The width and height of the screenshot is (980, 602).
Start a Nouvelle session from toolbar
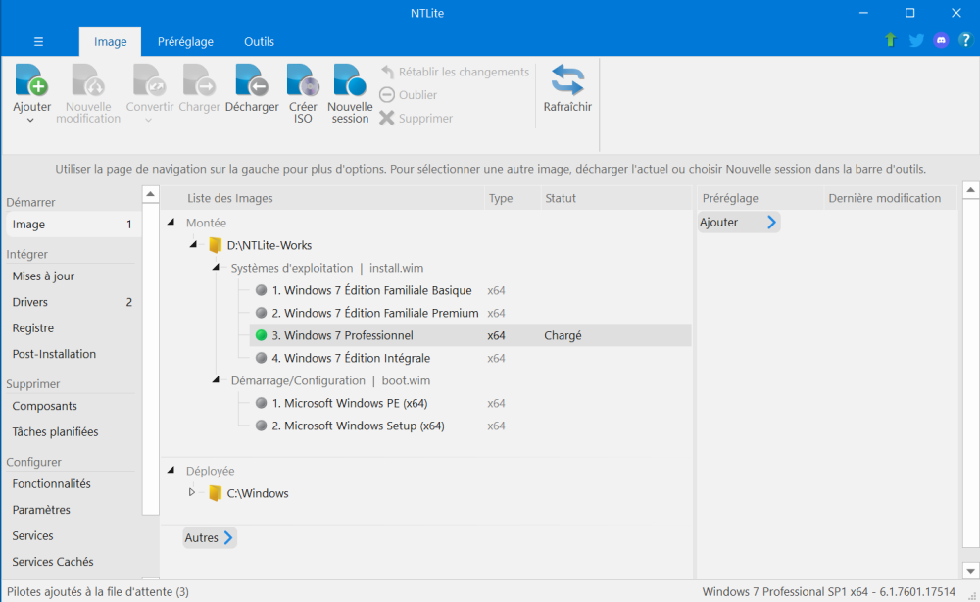click(x=350, y=82)
